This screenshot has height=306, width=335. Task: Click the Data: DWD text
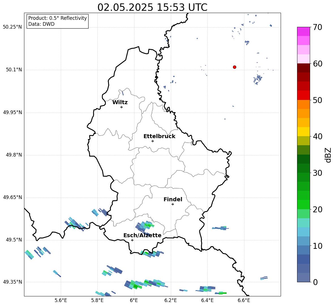(41, 24)
